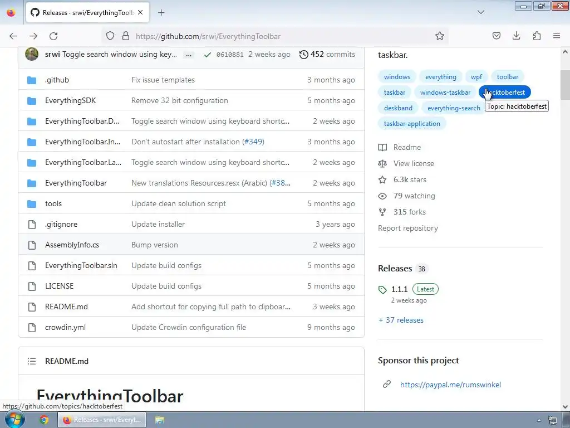The width and height of the screenshot is (570, 428).
Task: Open the shield tracking protection icon
Action: [110, 36]
